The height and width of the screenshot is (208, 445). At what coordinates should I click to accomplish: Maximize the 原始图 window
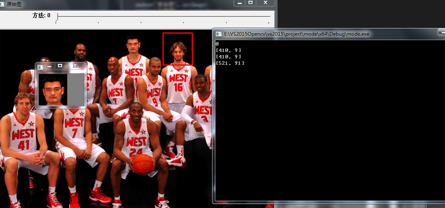(x=251, y=3)
